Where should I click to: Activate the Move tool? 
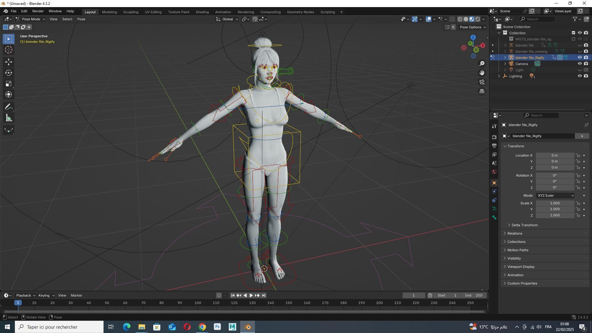click(x=9, y=62)
